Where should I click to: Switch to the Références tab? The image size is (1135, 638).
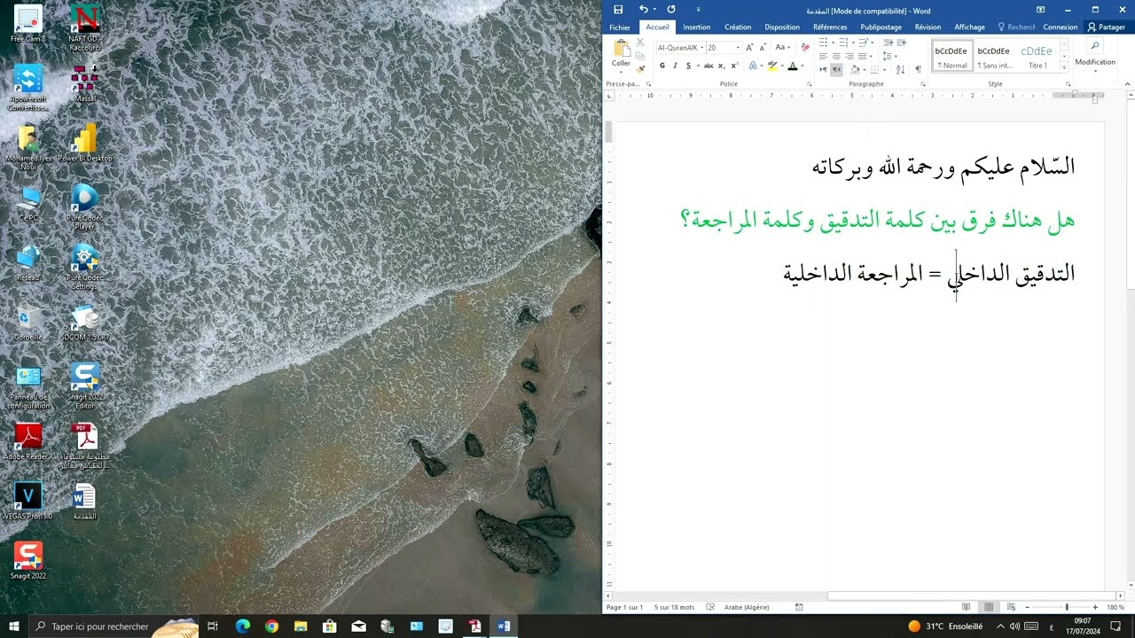[x=830, y=27]
